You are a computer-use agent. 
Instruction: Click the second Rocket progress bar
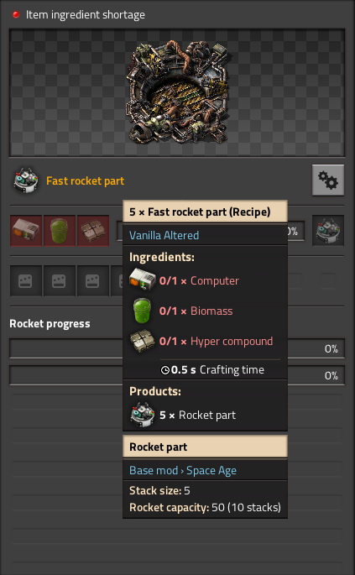tap(177, 375)
